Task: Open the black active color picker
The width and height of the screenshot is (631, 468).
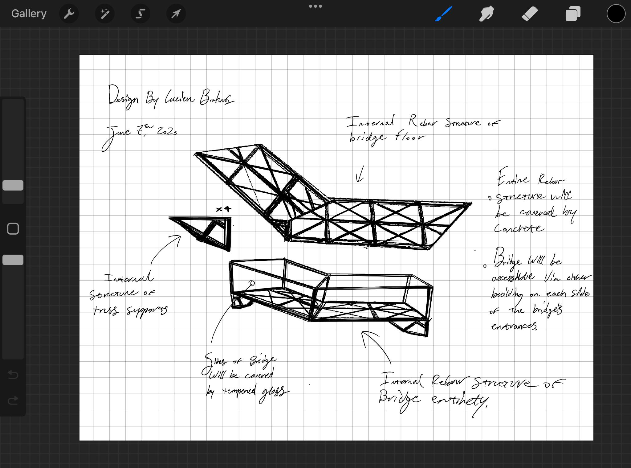Action: pyautogui.click(x=616, y=14)
